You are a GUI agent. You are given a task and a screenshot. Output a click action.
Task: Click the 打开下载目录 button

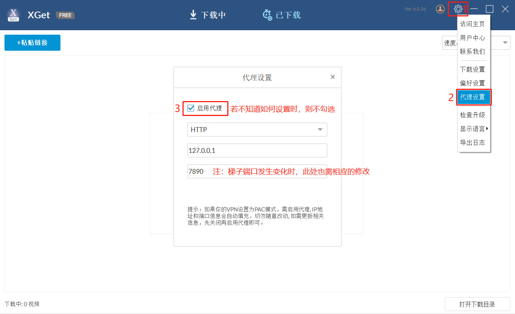click(477, 304)
